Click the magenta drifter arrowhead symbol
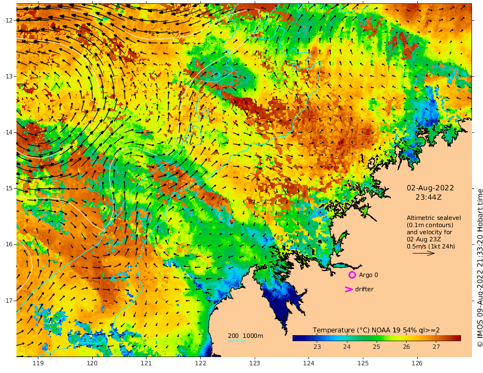Viewport: 483px width, 373px height. (349, 289)
